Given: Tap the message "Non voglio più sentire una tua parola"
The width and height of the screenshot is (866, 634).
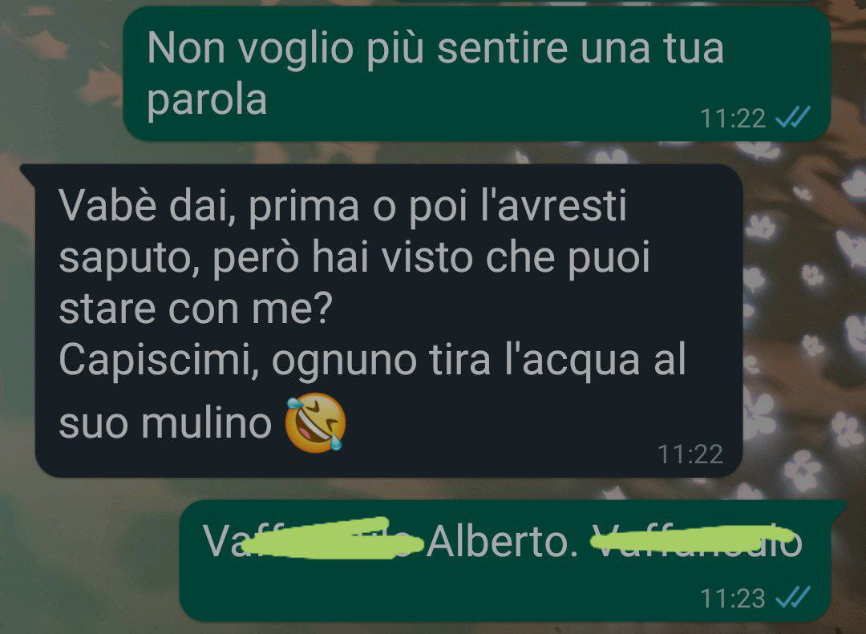Looking at the screenshot, I should tap(476, 74).
